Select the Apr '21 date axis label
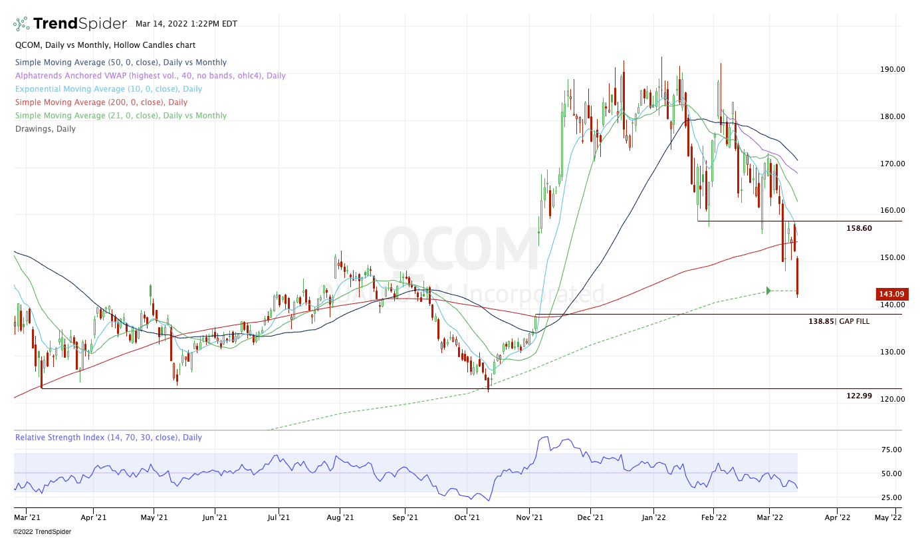 (x=94, y=516)
